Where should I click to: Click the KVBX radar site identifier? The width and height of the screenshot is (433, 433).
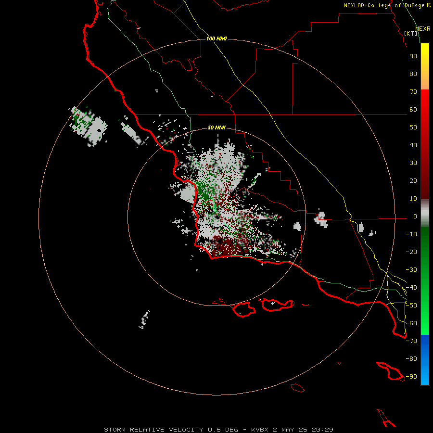coord(260,430)
